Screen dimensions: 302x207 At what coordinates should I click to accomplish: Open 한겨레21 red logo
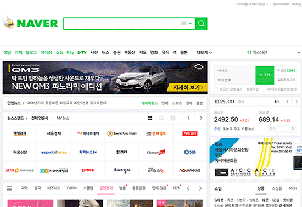click(x=88, y=170)
